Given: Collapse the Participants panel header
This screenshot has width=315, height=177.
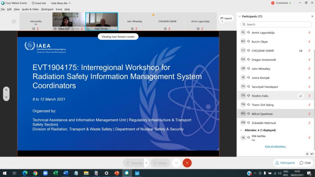Looking at the screenshot, I should point(240,16).
